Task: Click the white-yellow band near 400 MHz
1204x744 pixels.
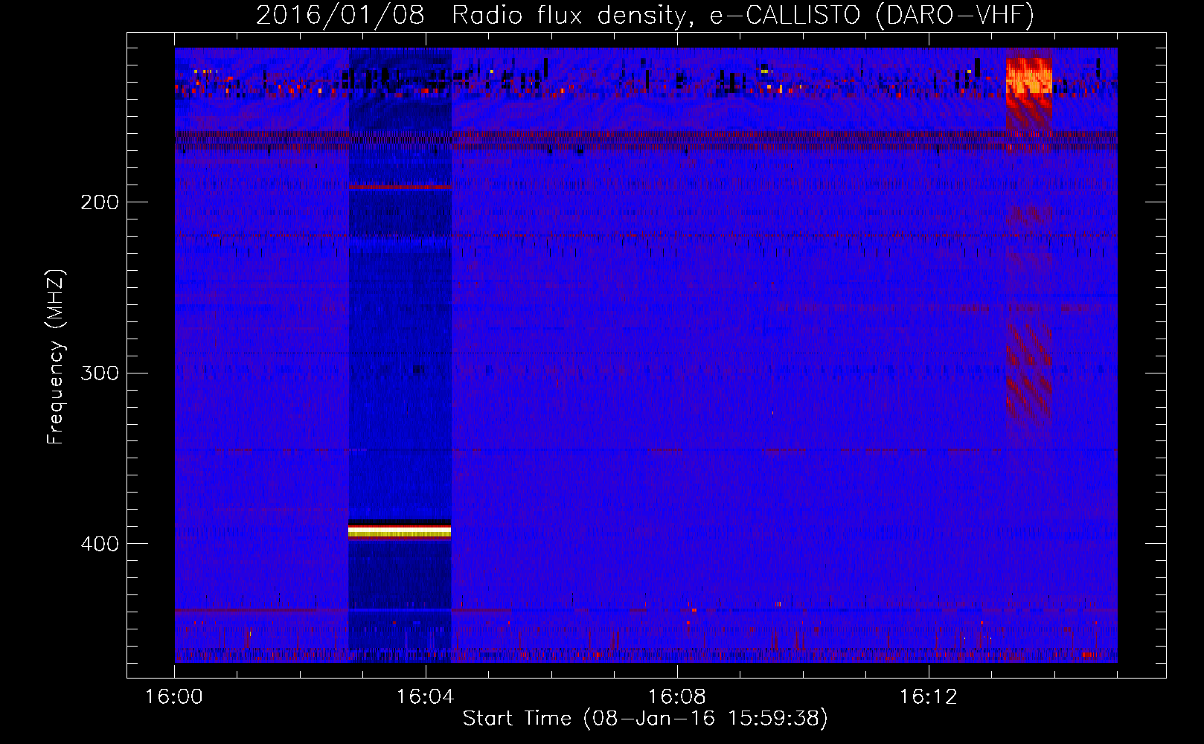Action: [x=400, y=530]
